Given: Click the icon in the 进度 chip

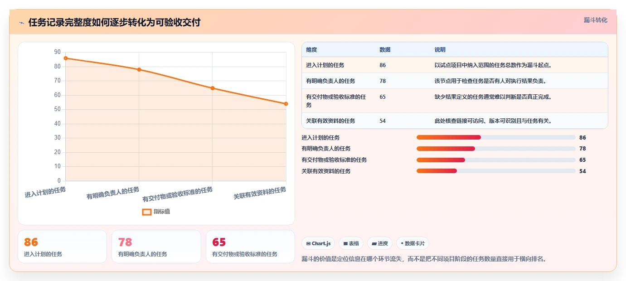Looking at the screenshot, I should [x=374, y=244].
